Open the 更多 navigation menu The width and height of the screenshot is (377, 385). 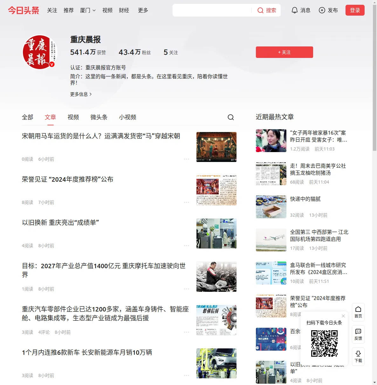143,10
